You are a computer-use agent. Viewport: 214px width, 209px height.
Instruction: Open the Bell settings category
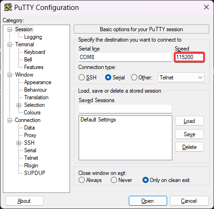click(28, 60)
